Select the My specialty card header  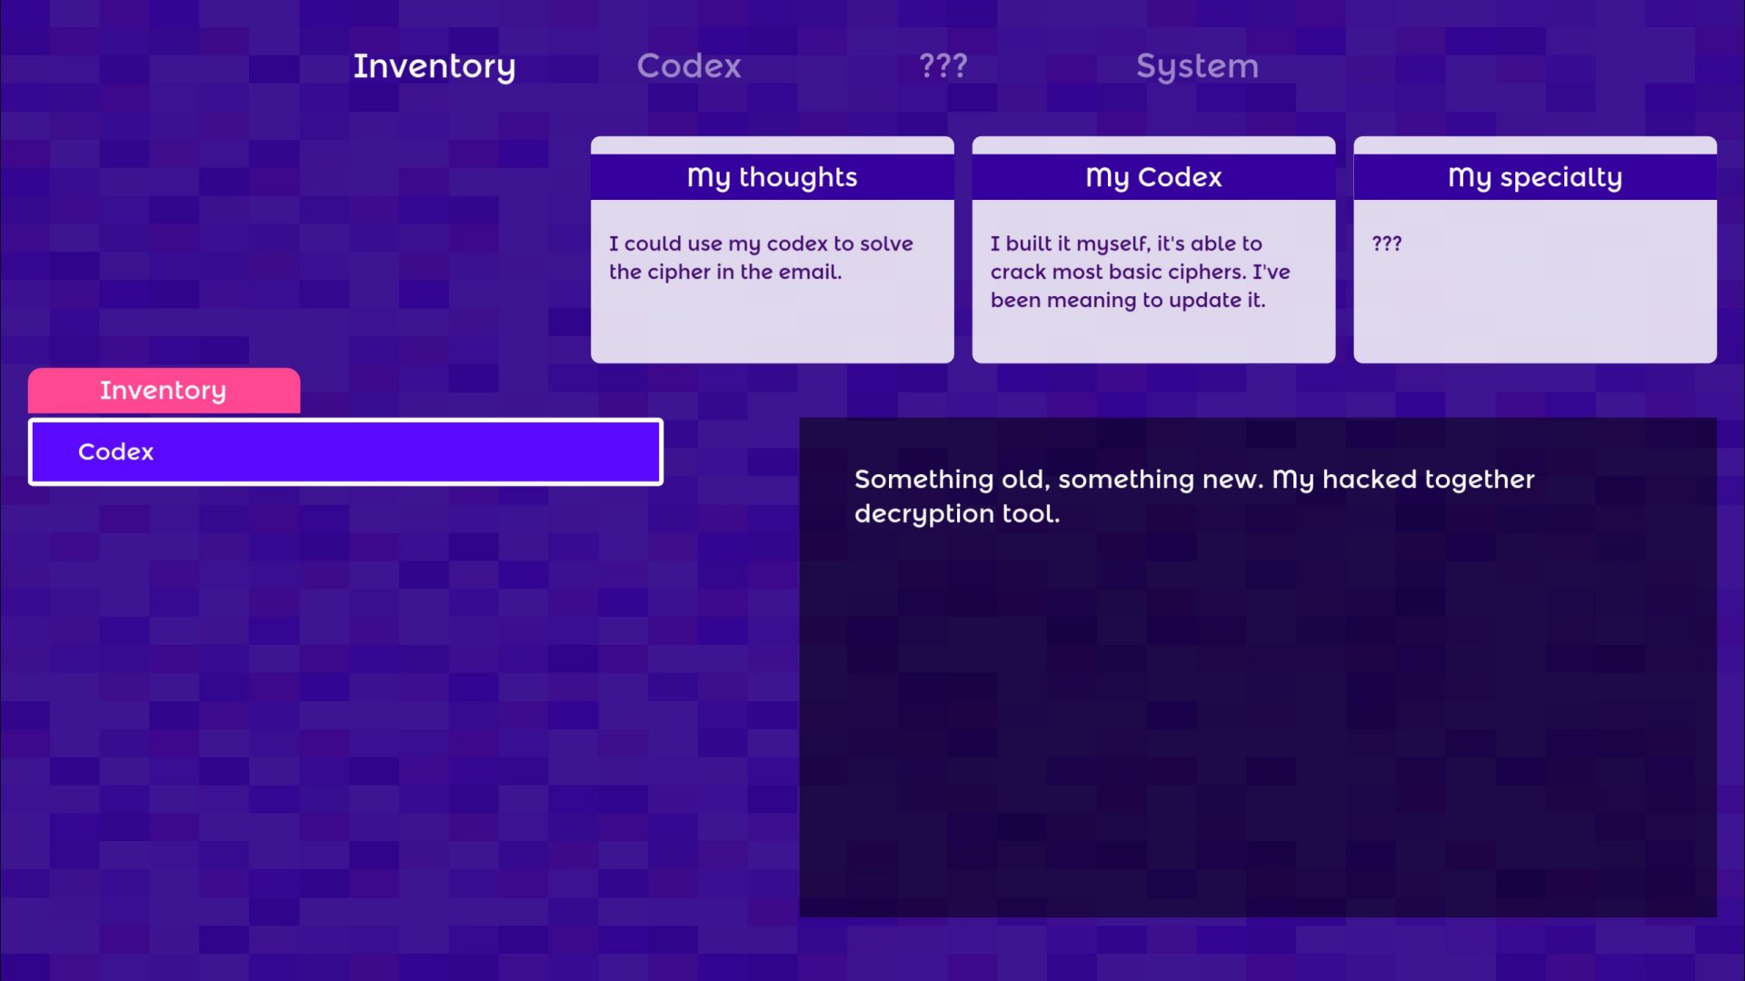1534,177
